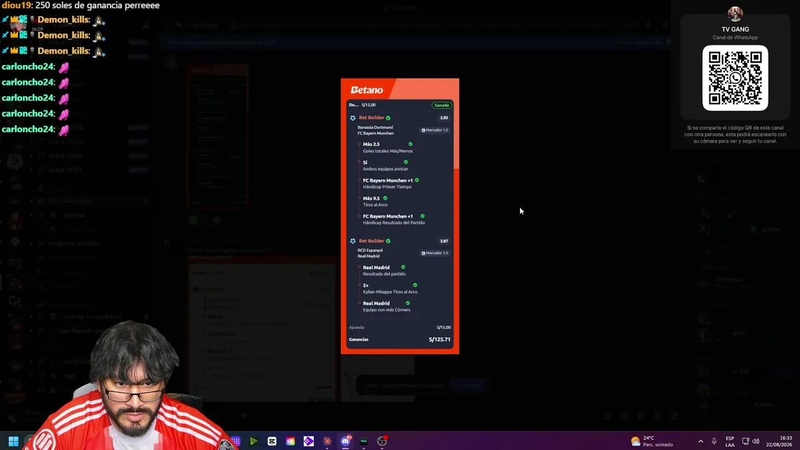Click 'Kylian Mbappe Tiros al Arco' text
This screenshot has width=800, height=450.
390,292
